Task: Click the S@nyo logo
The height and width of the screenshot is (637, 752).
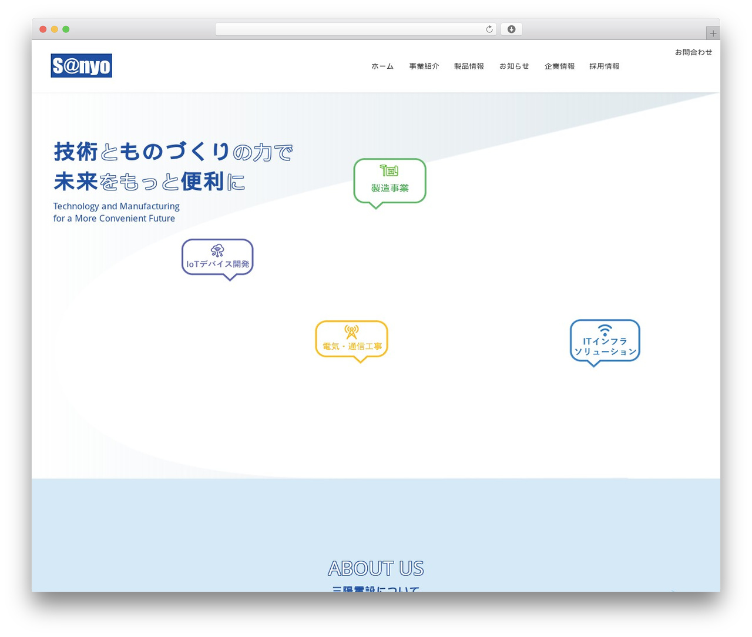Action: pyautogui.click(x=81, y=65)
